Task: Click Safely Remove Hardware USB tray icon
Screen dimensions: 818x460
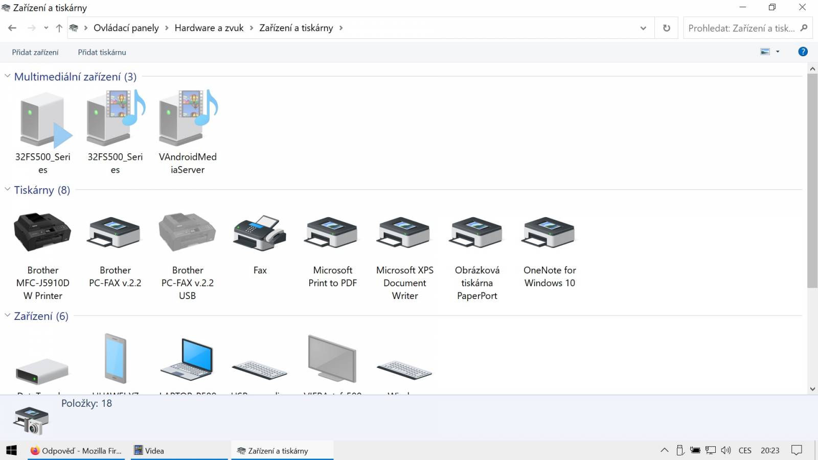Action: tap(680, 450)
